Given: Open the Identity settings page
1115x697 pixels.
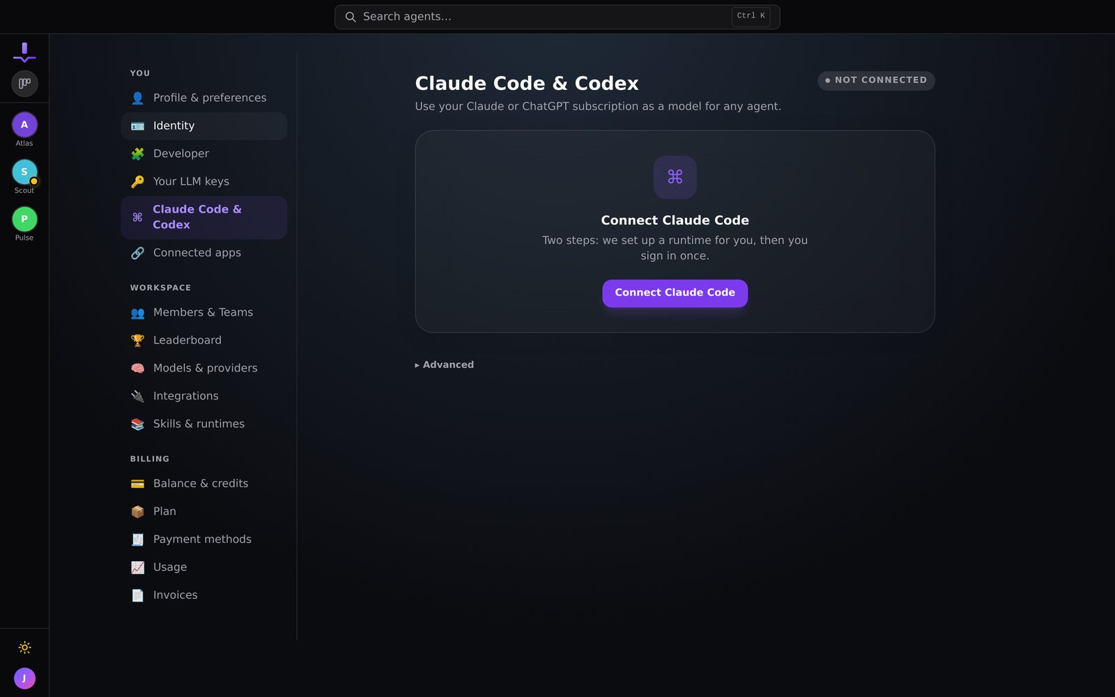Looking at the screenshot, I should tap(203, 126).
